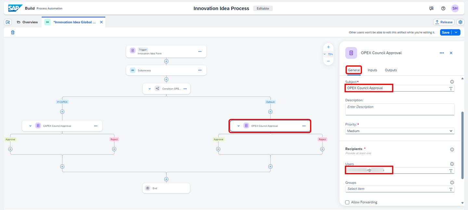
Task: Open the Save dropdown arrow
Action: (x=456, y=32)
